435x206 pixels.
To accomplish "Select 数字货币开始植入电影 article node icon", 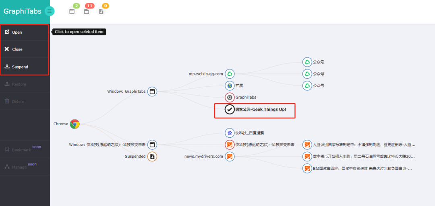I will [x=307, y=157].
